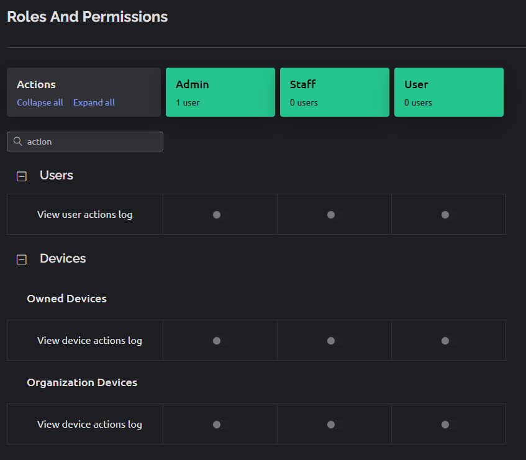Toggle View user actions log for Admin
The height and width of the screenshot is (460, 526).
[x=220, y=215]
